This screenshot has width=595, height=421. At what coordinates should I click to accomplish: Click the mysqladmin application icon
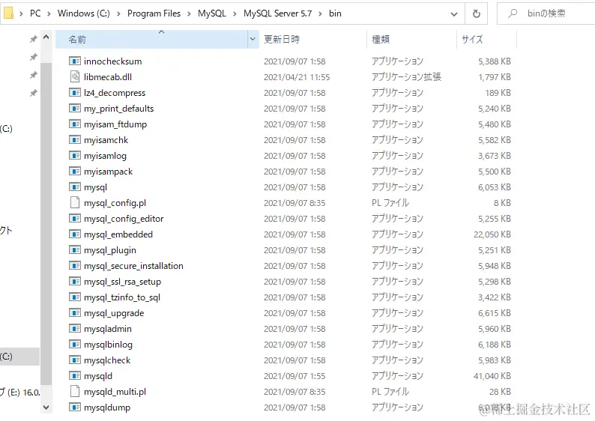coord(75,329)
